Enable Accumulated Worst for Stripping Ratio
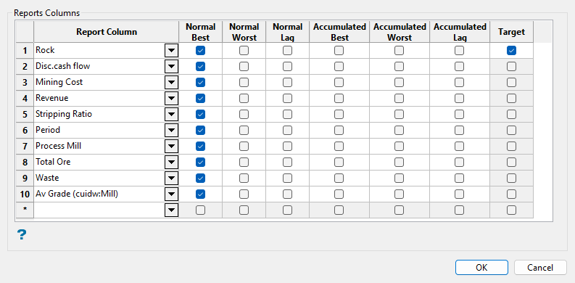Viewport: 575px width, 283px height. [399, 114]
